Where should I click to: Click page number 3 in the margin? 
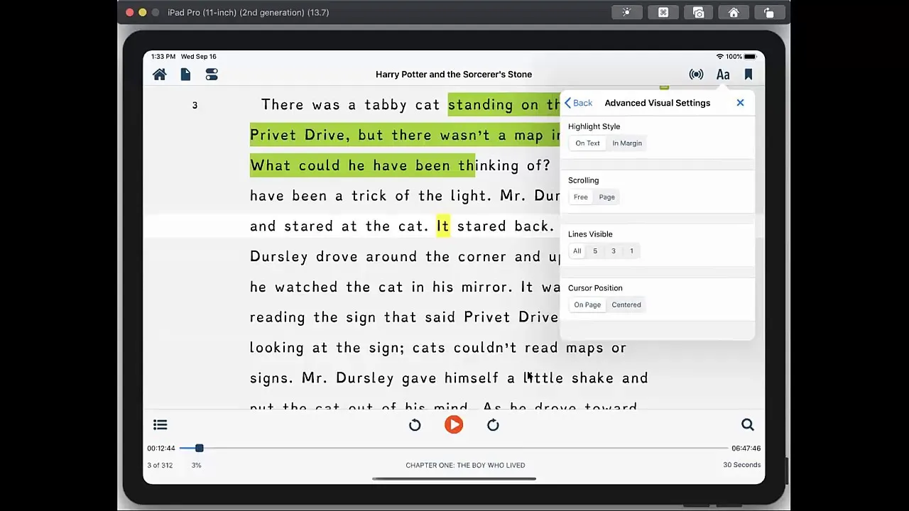(195, 106)
